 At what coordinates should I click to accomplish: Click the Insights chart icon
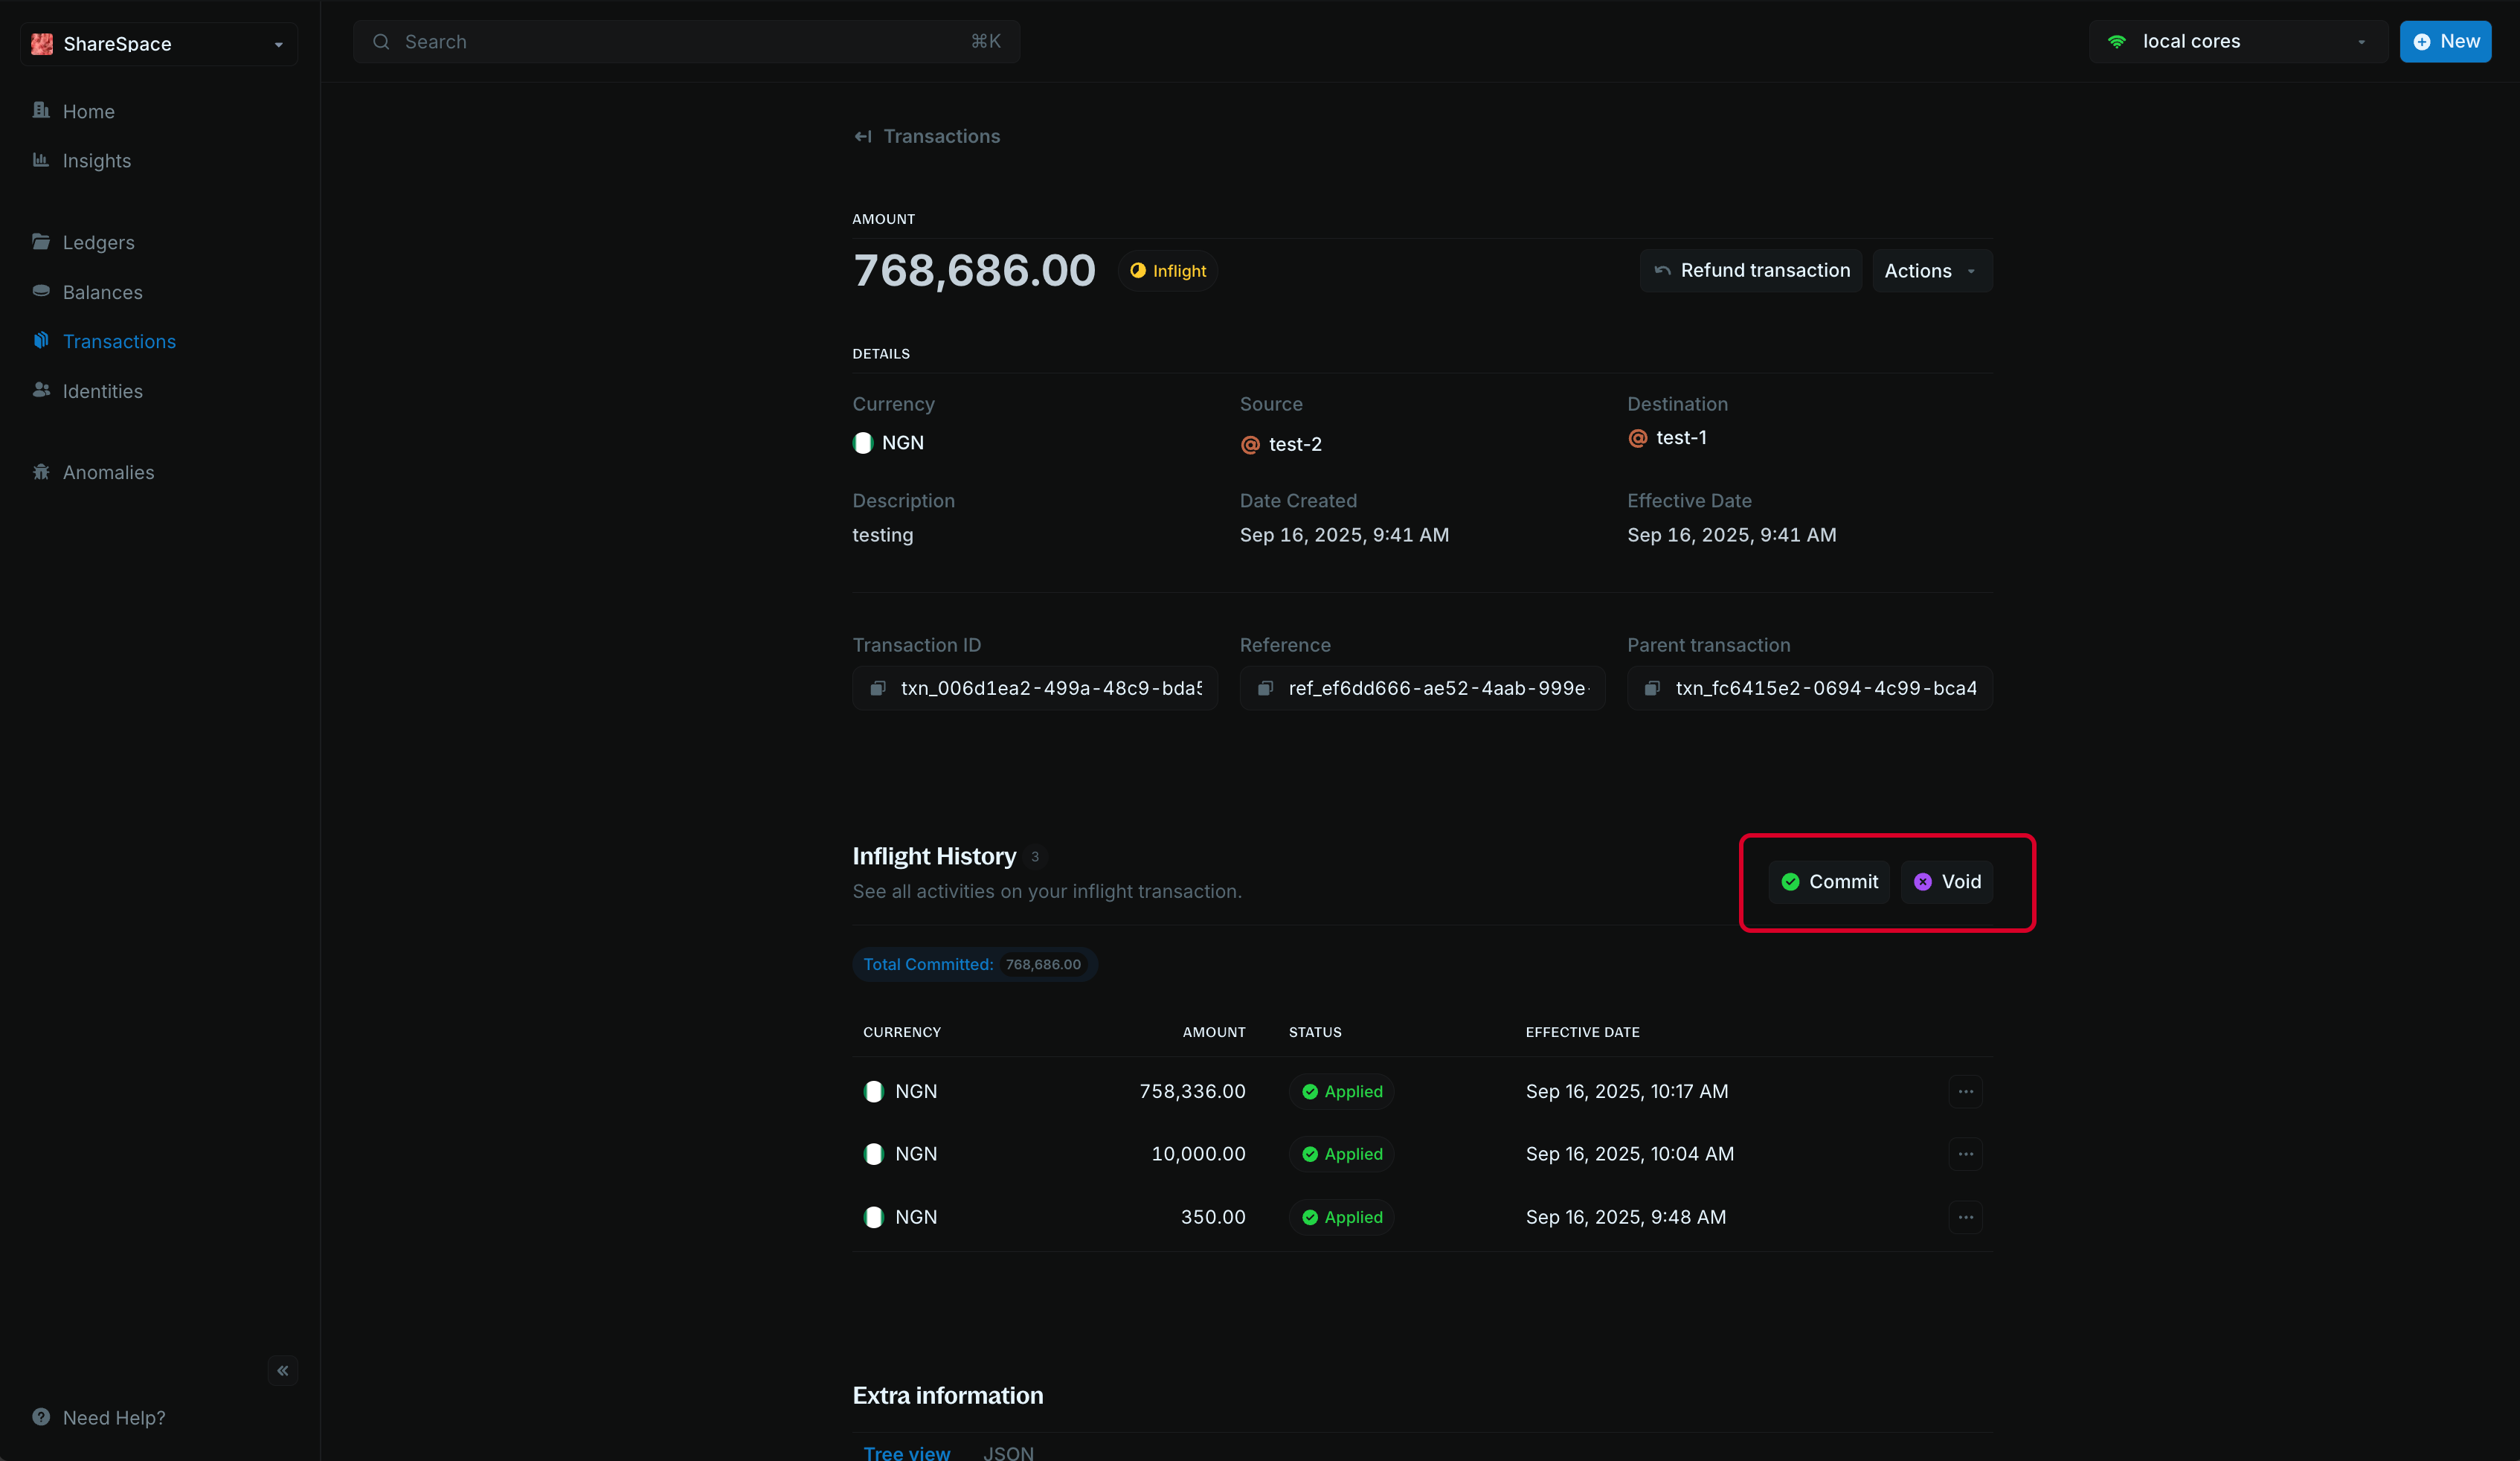click(x=41, y=159)
